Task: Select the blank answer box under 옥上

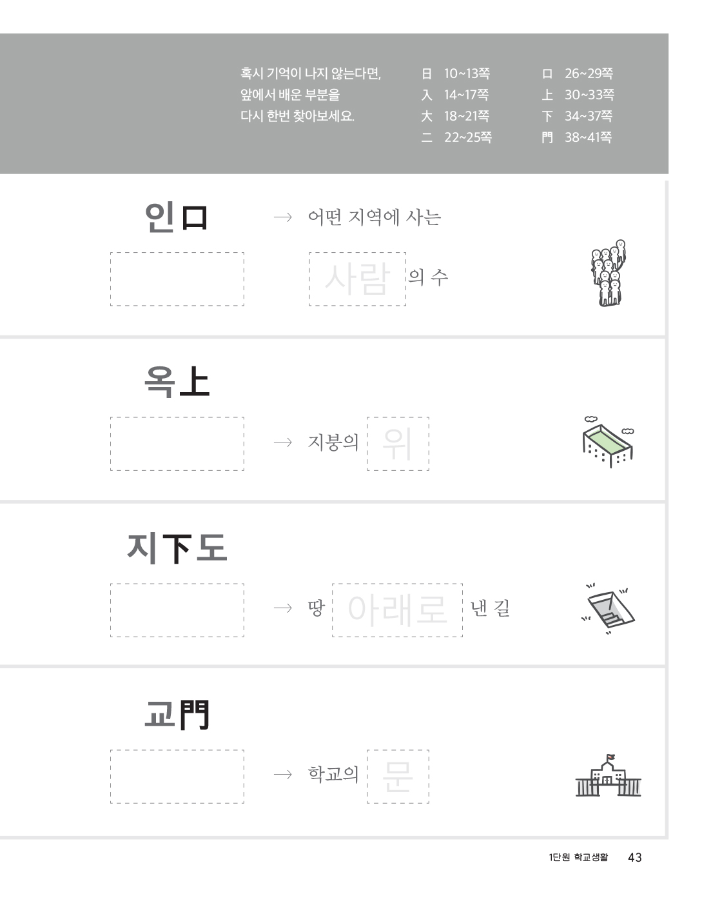Action: pyautogui.click(x=177, y=444)
